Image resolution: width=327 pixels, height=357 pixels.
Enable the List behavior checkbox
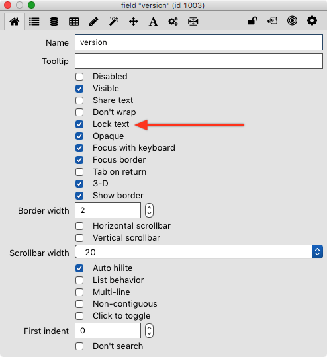[x=79, y=280]
